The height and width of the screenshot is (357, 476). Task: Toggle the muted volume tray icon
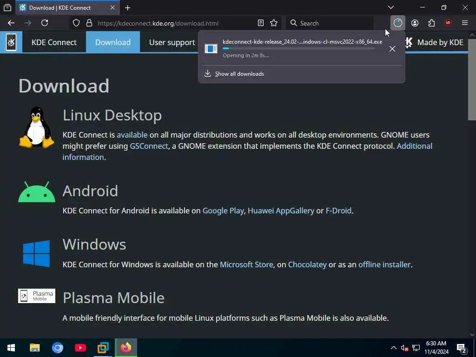[404, 348]
